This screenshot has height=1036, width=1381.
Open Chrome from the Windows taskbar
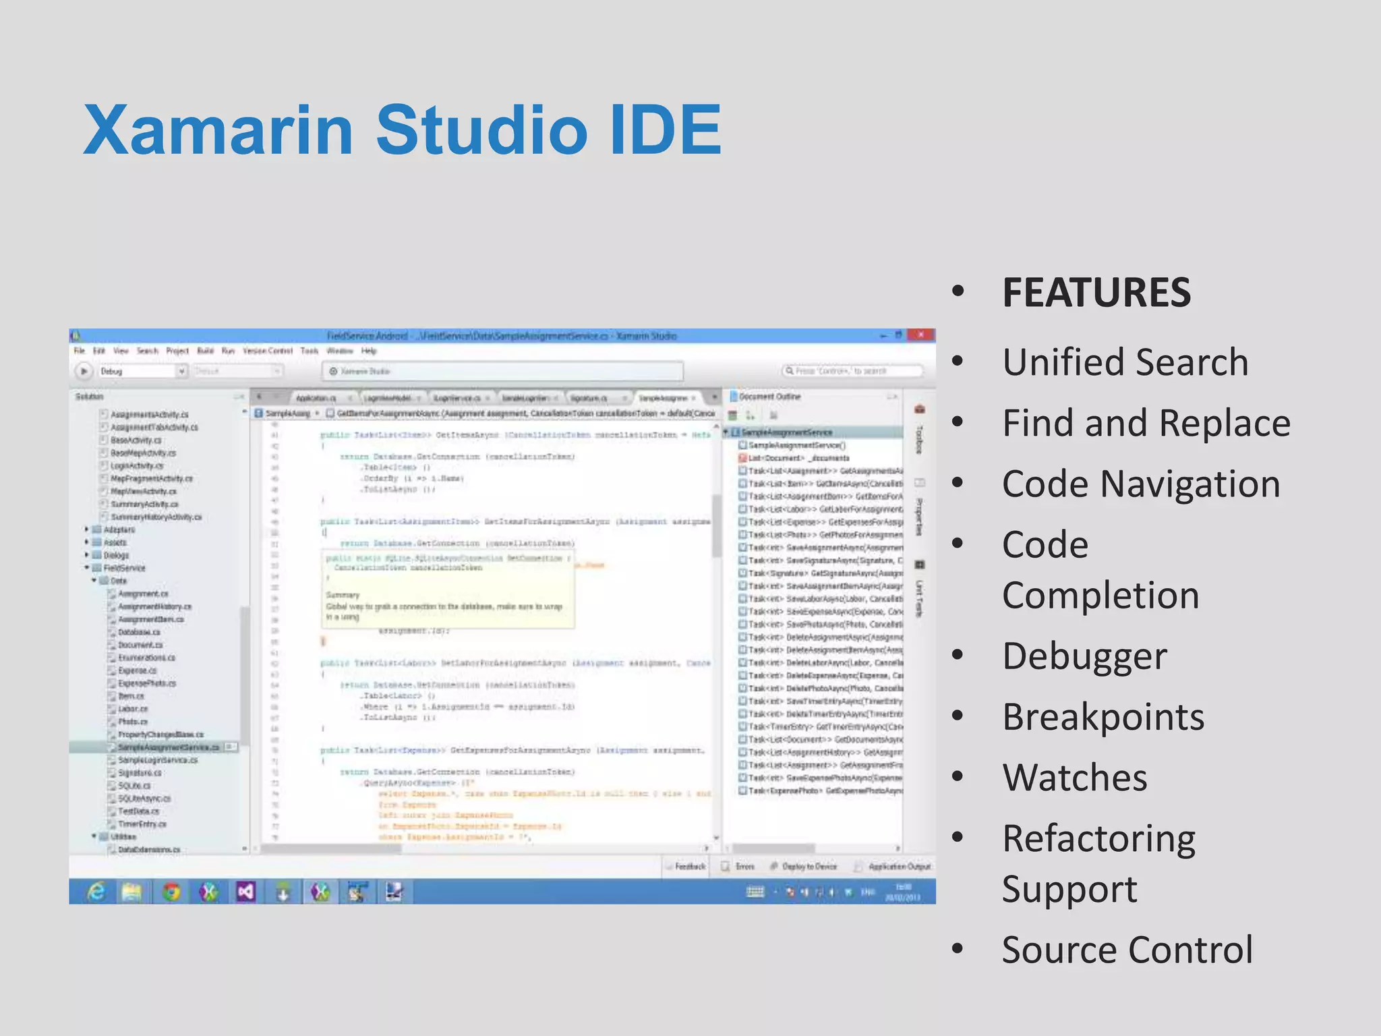point(171,892)
